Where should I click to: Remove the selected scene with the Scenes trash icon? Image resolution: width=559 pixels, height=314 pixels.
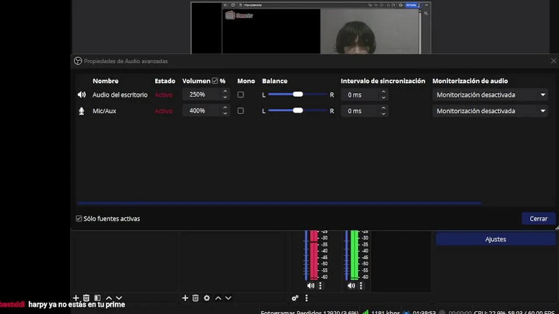[x=86, y=298]
